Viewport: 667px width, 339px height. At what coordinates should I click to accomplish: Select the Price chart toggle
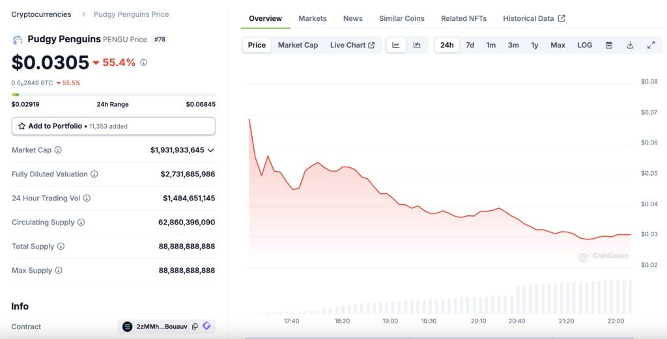(x=257, y=45)
